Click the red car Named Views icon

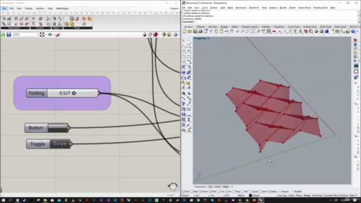pos(274,32)
